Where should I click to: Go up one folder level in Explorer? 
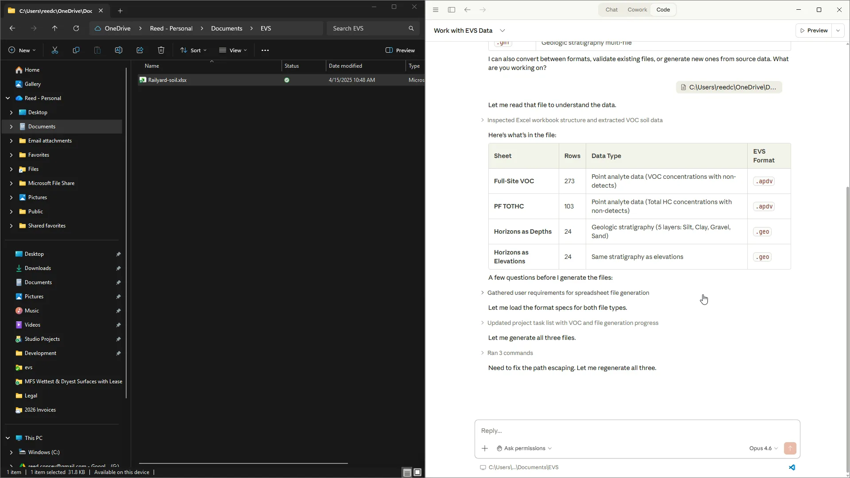point(55,28)
